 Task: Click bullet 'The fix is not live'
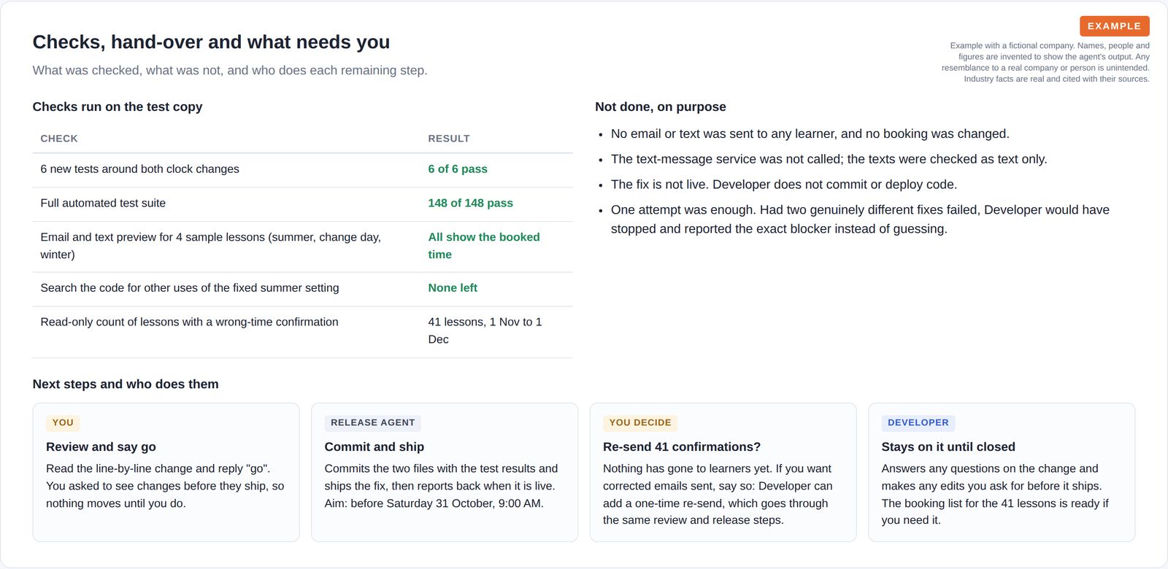(x=784, y=185)
